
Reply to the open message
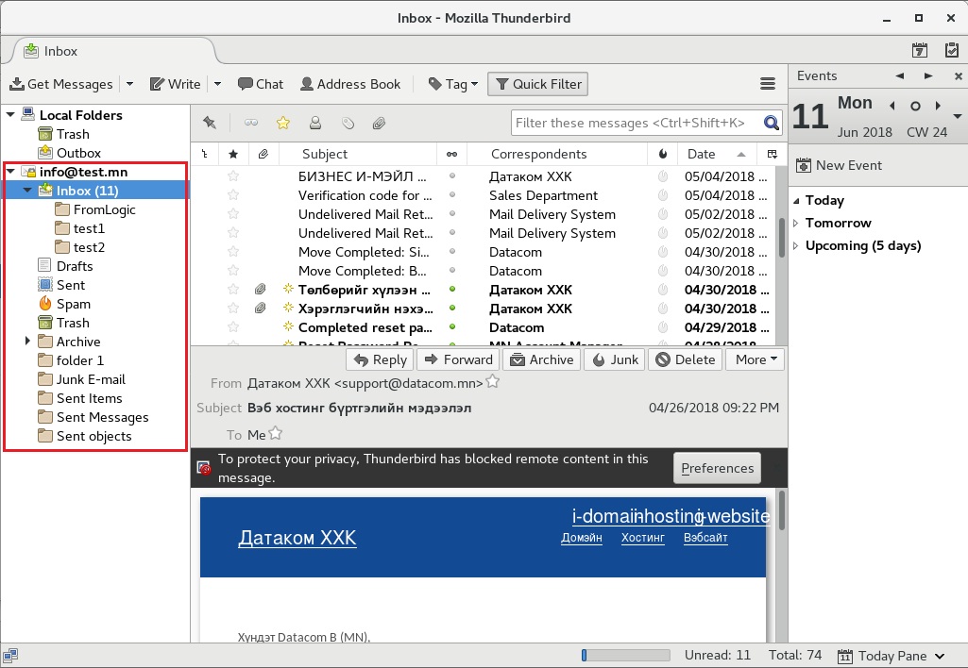pos(381,359)
